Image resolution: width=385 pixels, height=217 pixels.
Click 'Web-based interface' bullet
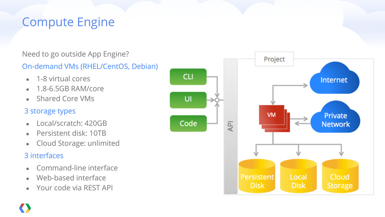[71, 178]
